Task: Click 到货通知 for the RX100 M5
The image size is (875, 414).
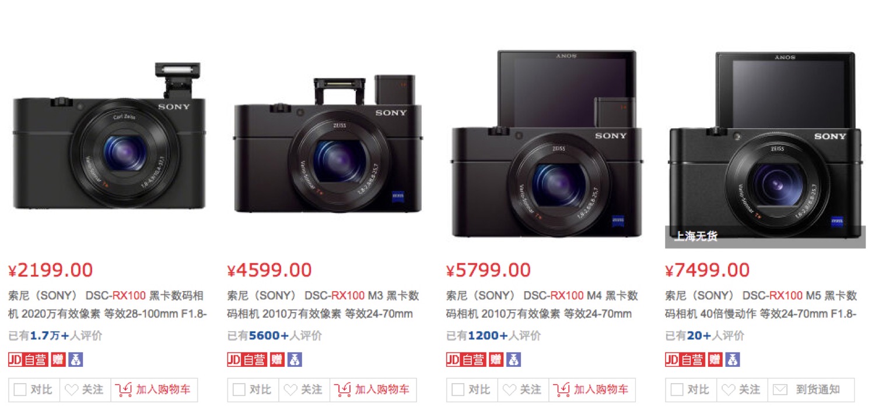Action: (811, 390)
